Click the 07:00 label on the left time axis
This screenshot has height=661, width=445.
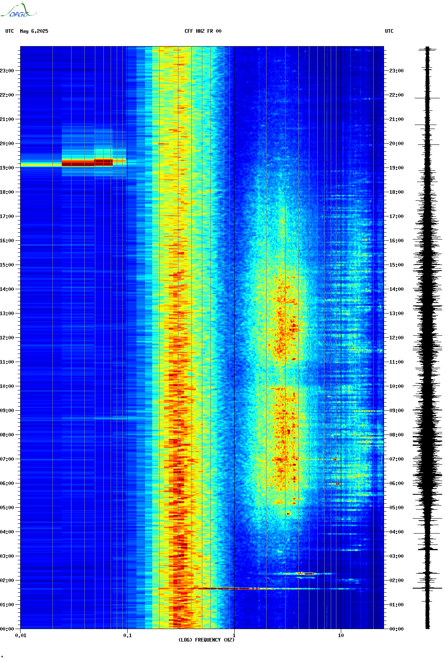coord(7,459)
